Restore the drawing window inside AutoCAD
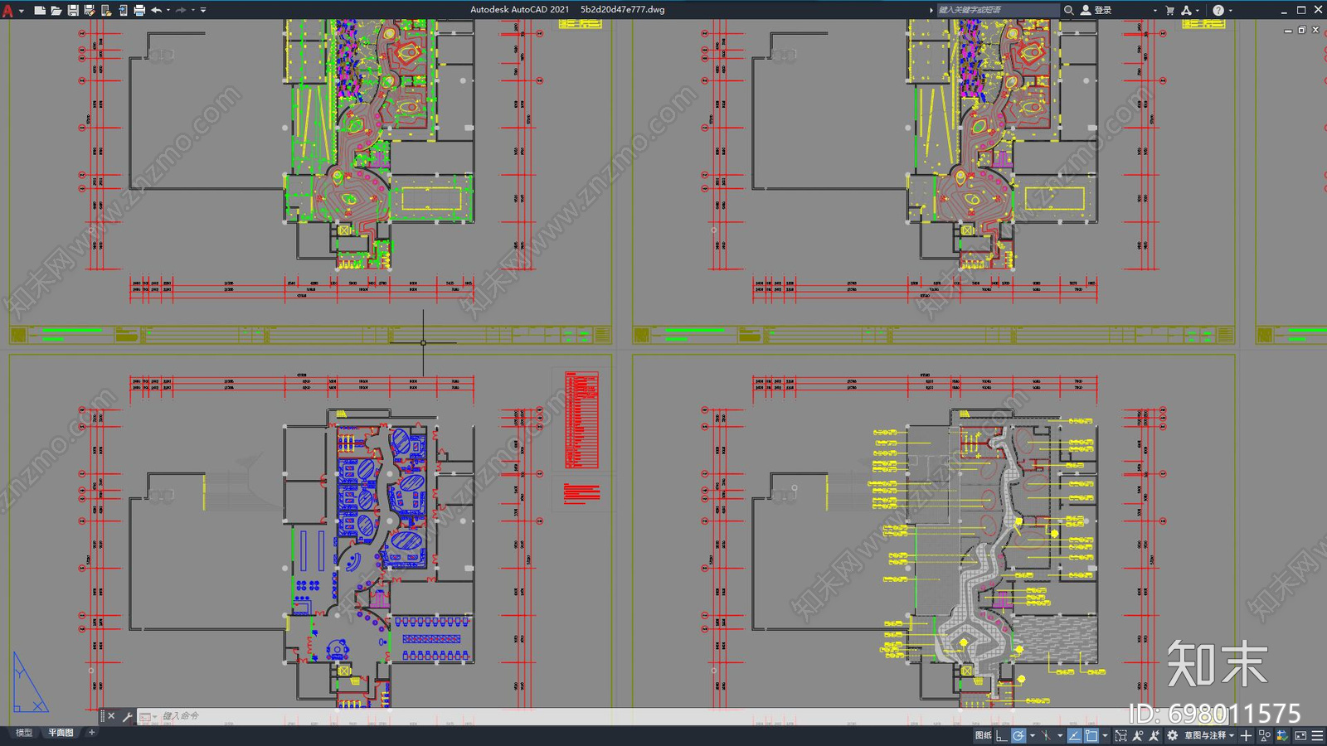The image size is (1327, 746). click(1301, 30)
